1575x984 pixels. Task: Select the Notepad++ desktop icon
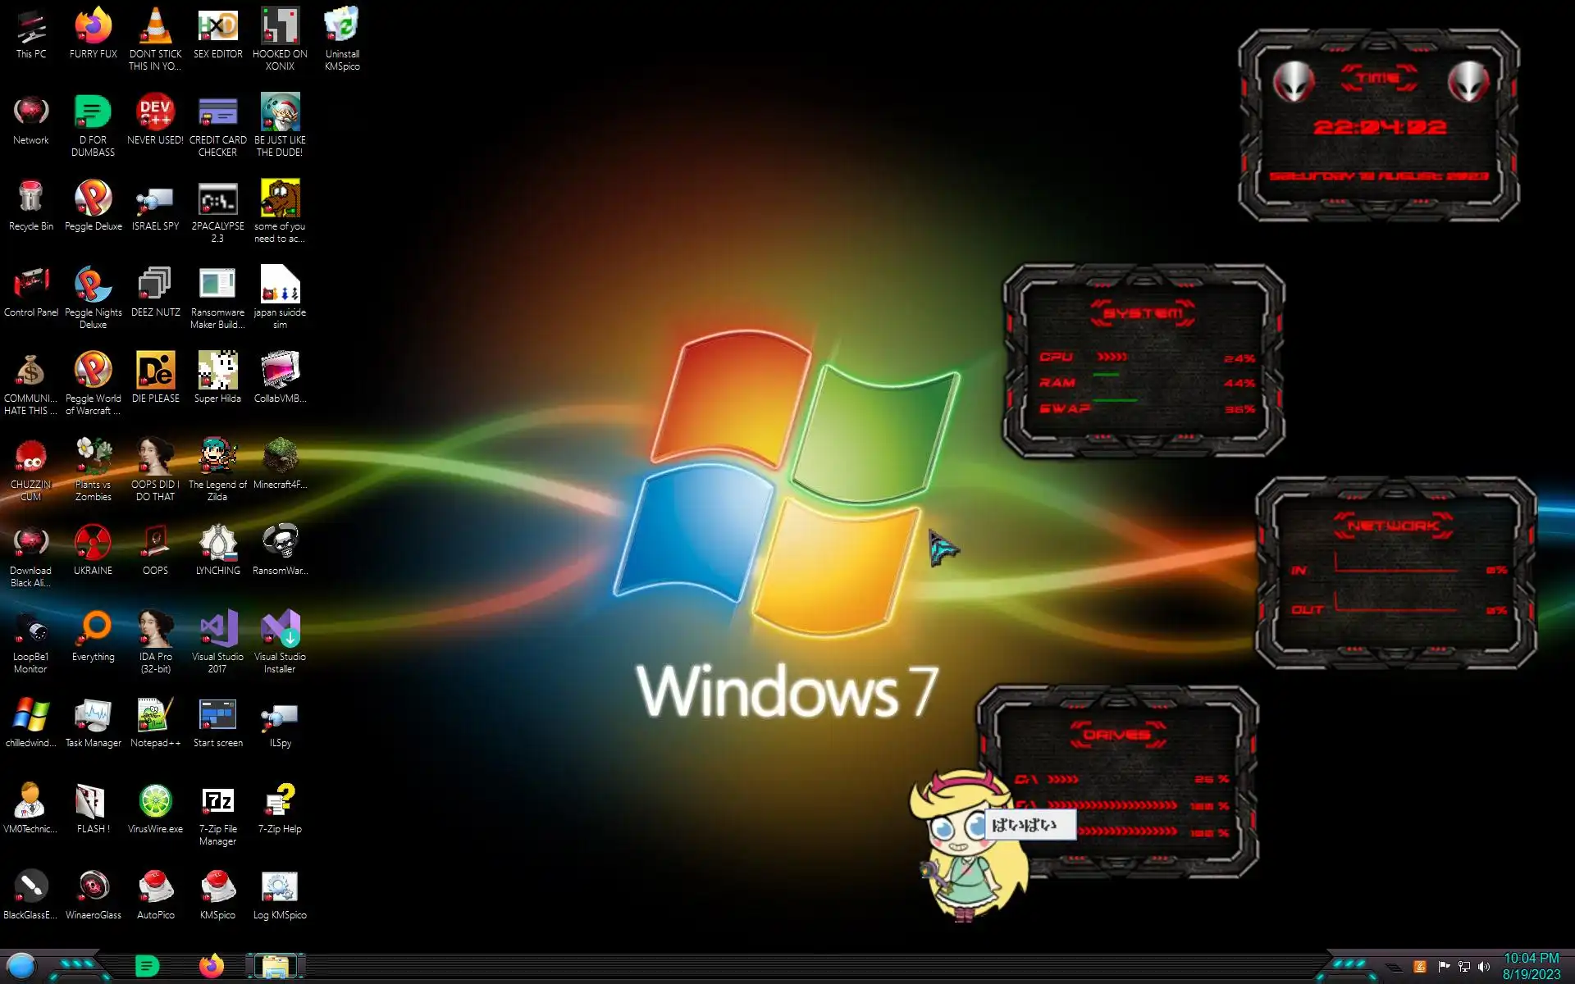pyautogui.click(x=155, y=715)
